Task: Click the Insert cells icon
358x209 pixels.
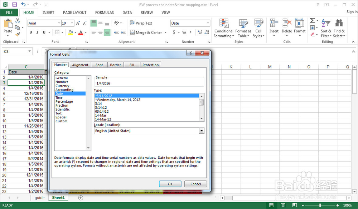Action: 274,23
